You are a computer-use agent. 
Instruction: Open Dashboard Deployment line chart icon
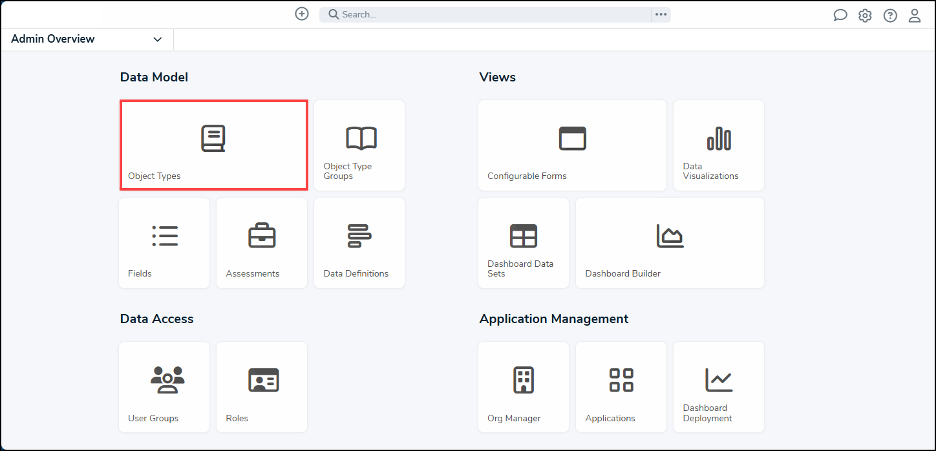(719, 380)
